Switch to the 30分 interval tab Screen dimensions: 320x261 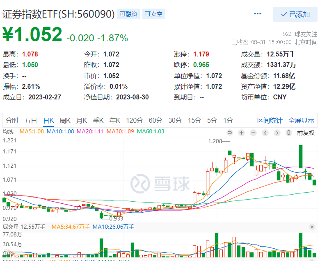(x=175, y=120)
